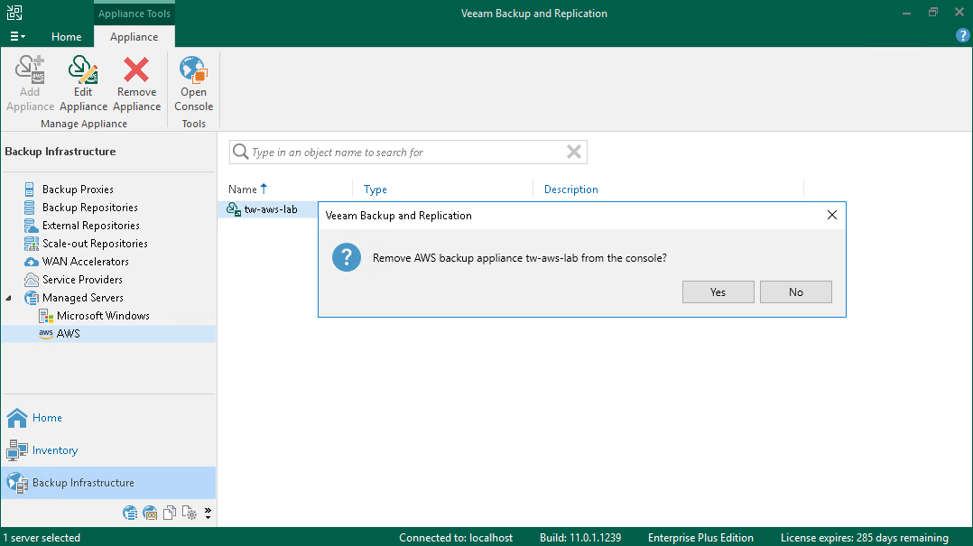Select WAN Accelerators in the tree
This screenshot has height=546, width=973.
(x=86, y=261)
